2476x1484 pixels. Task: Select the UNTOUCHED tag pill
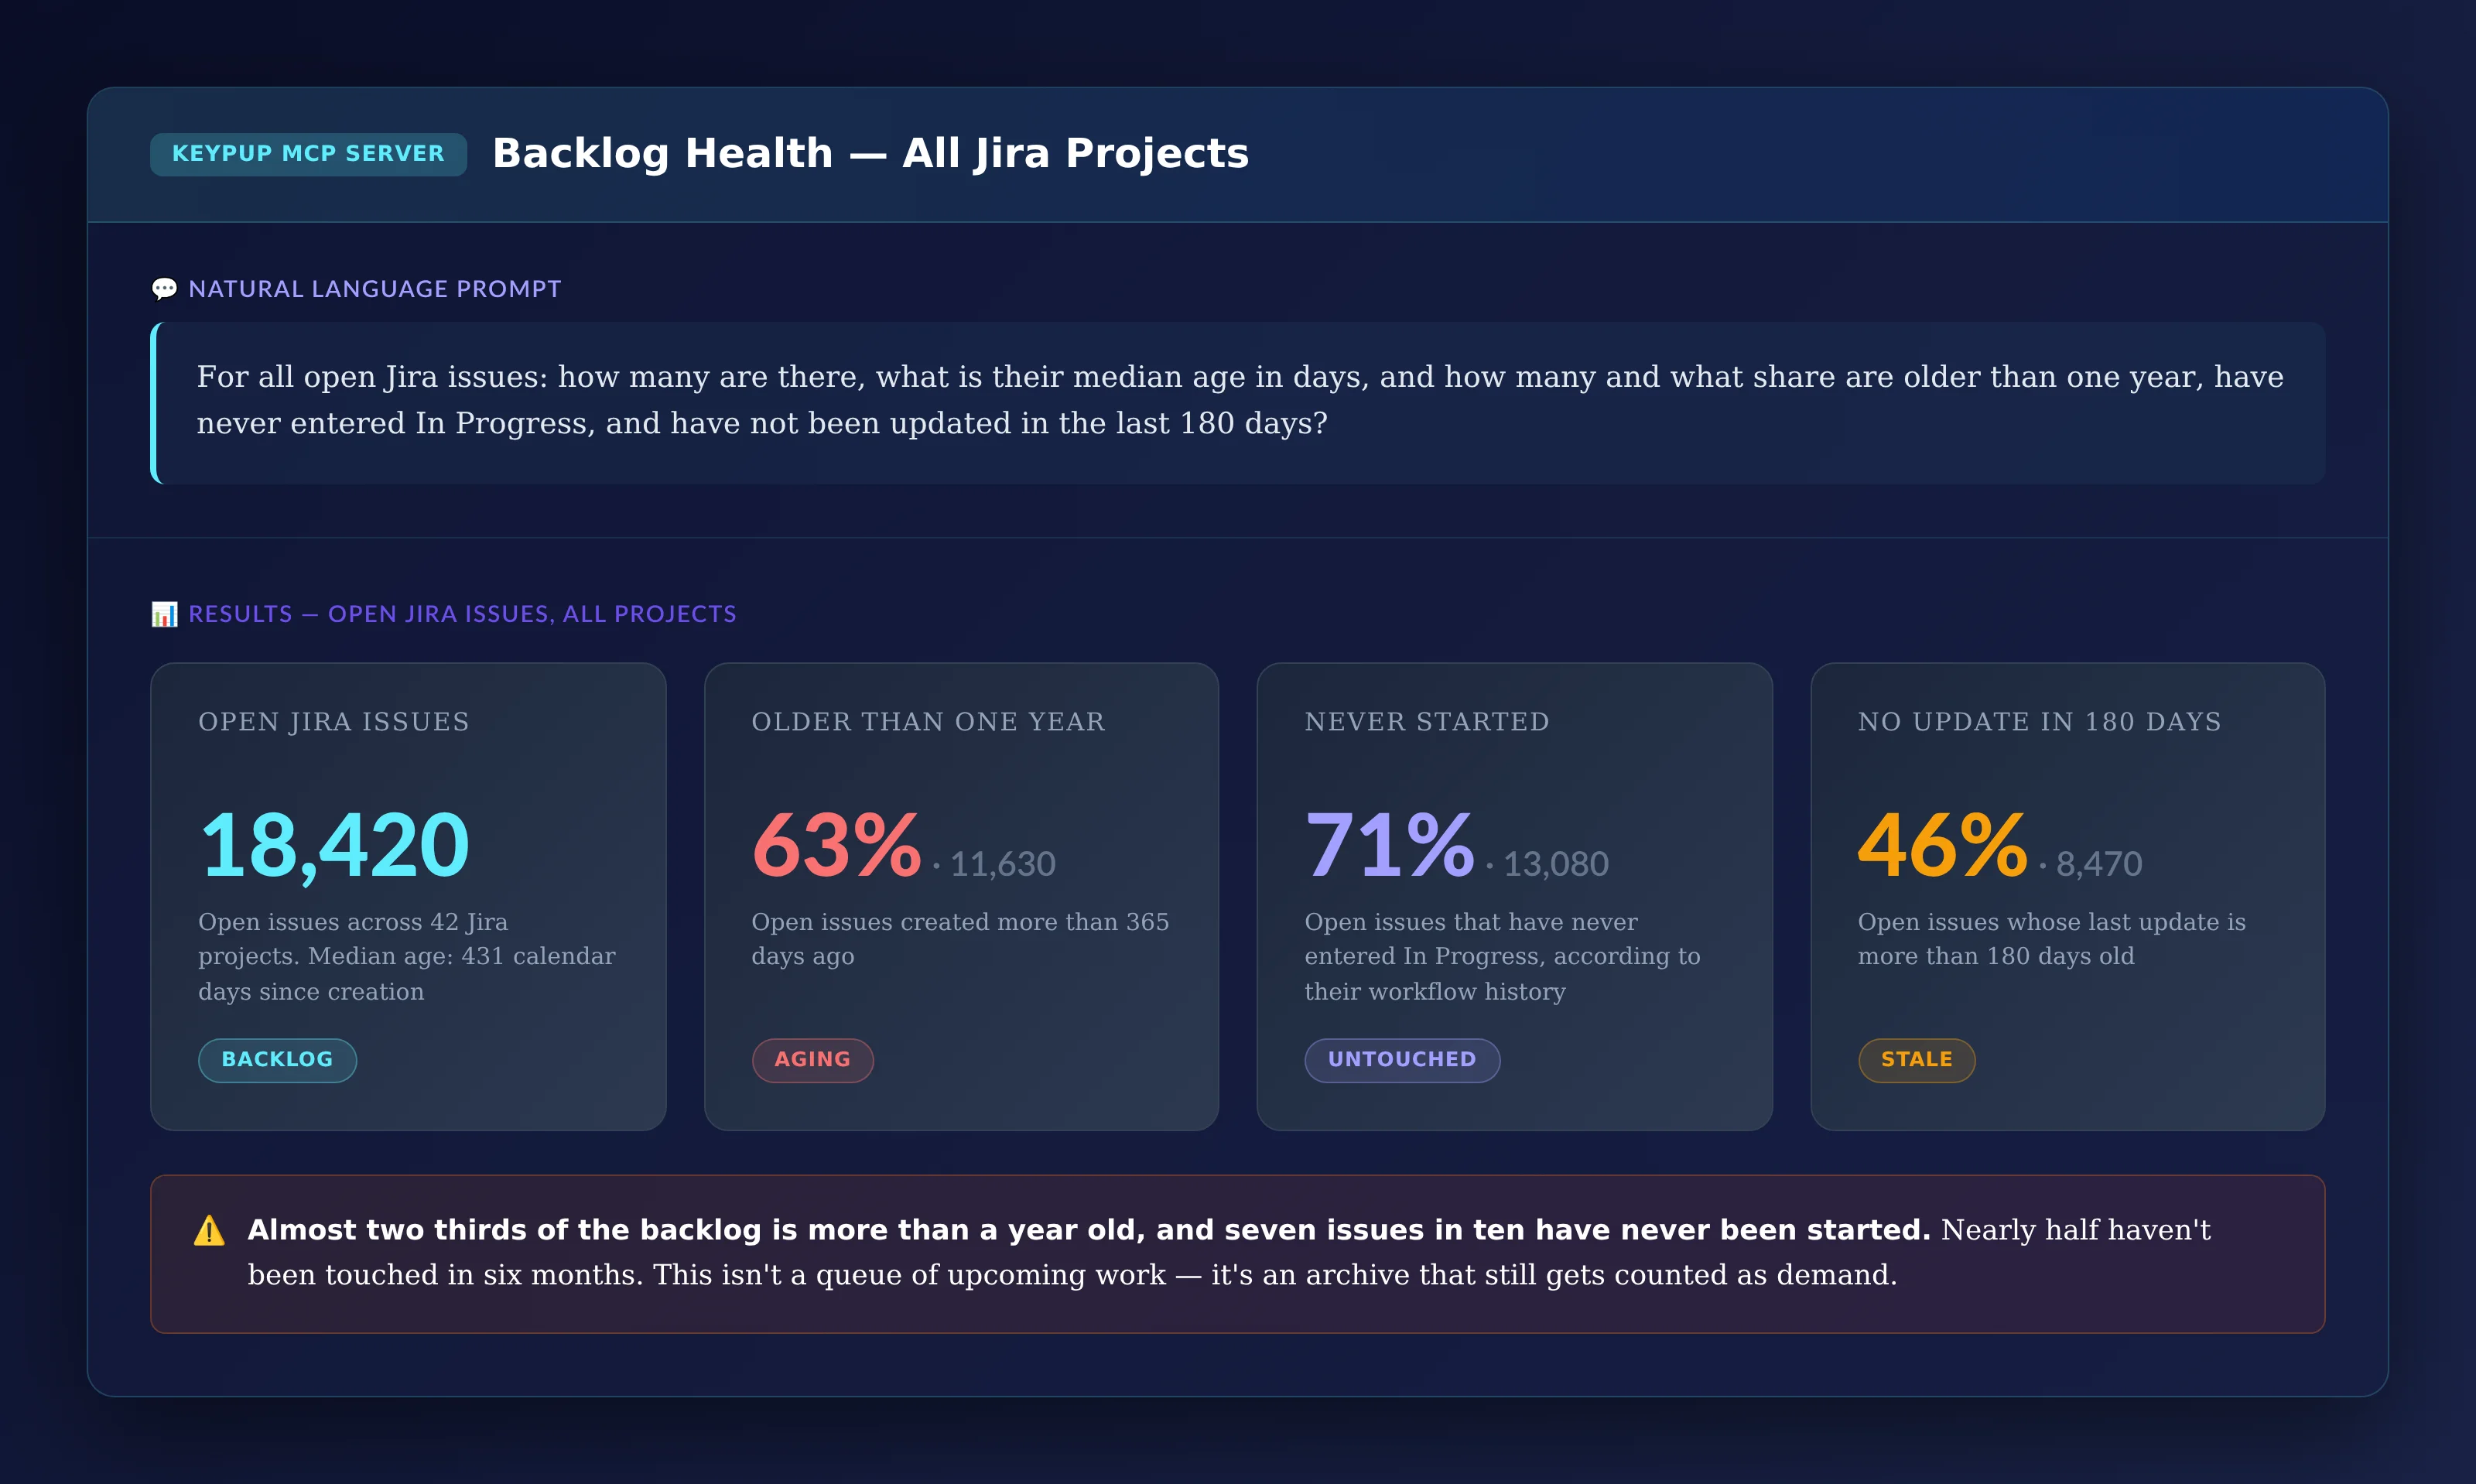tap(1402, 1060)
